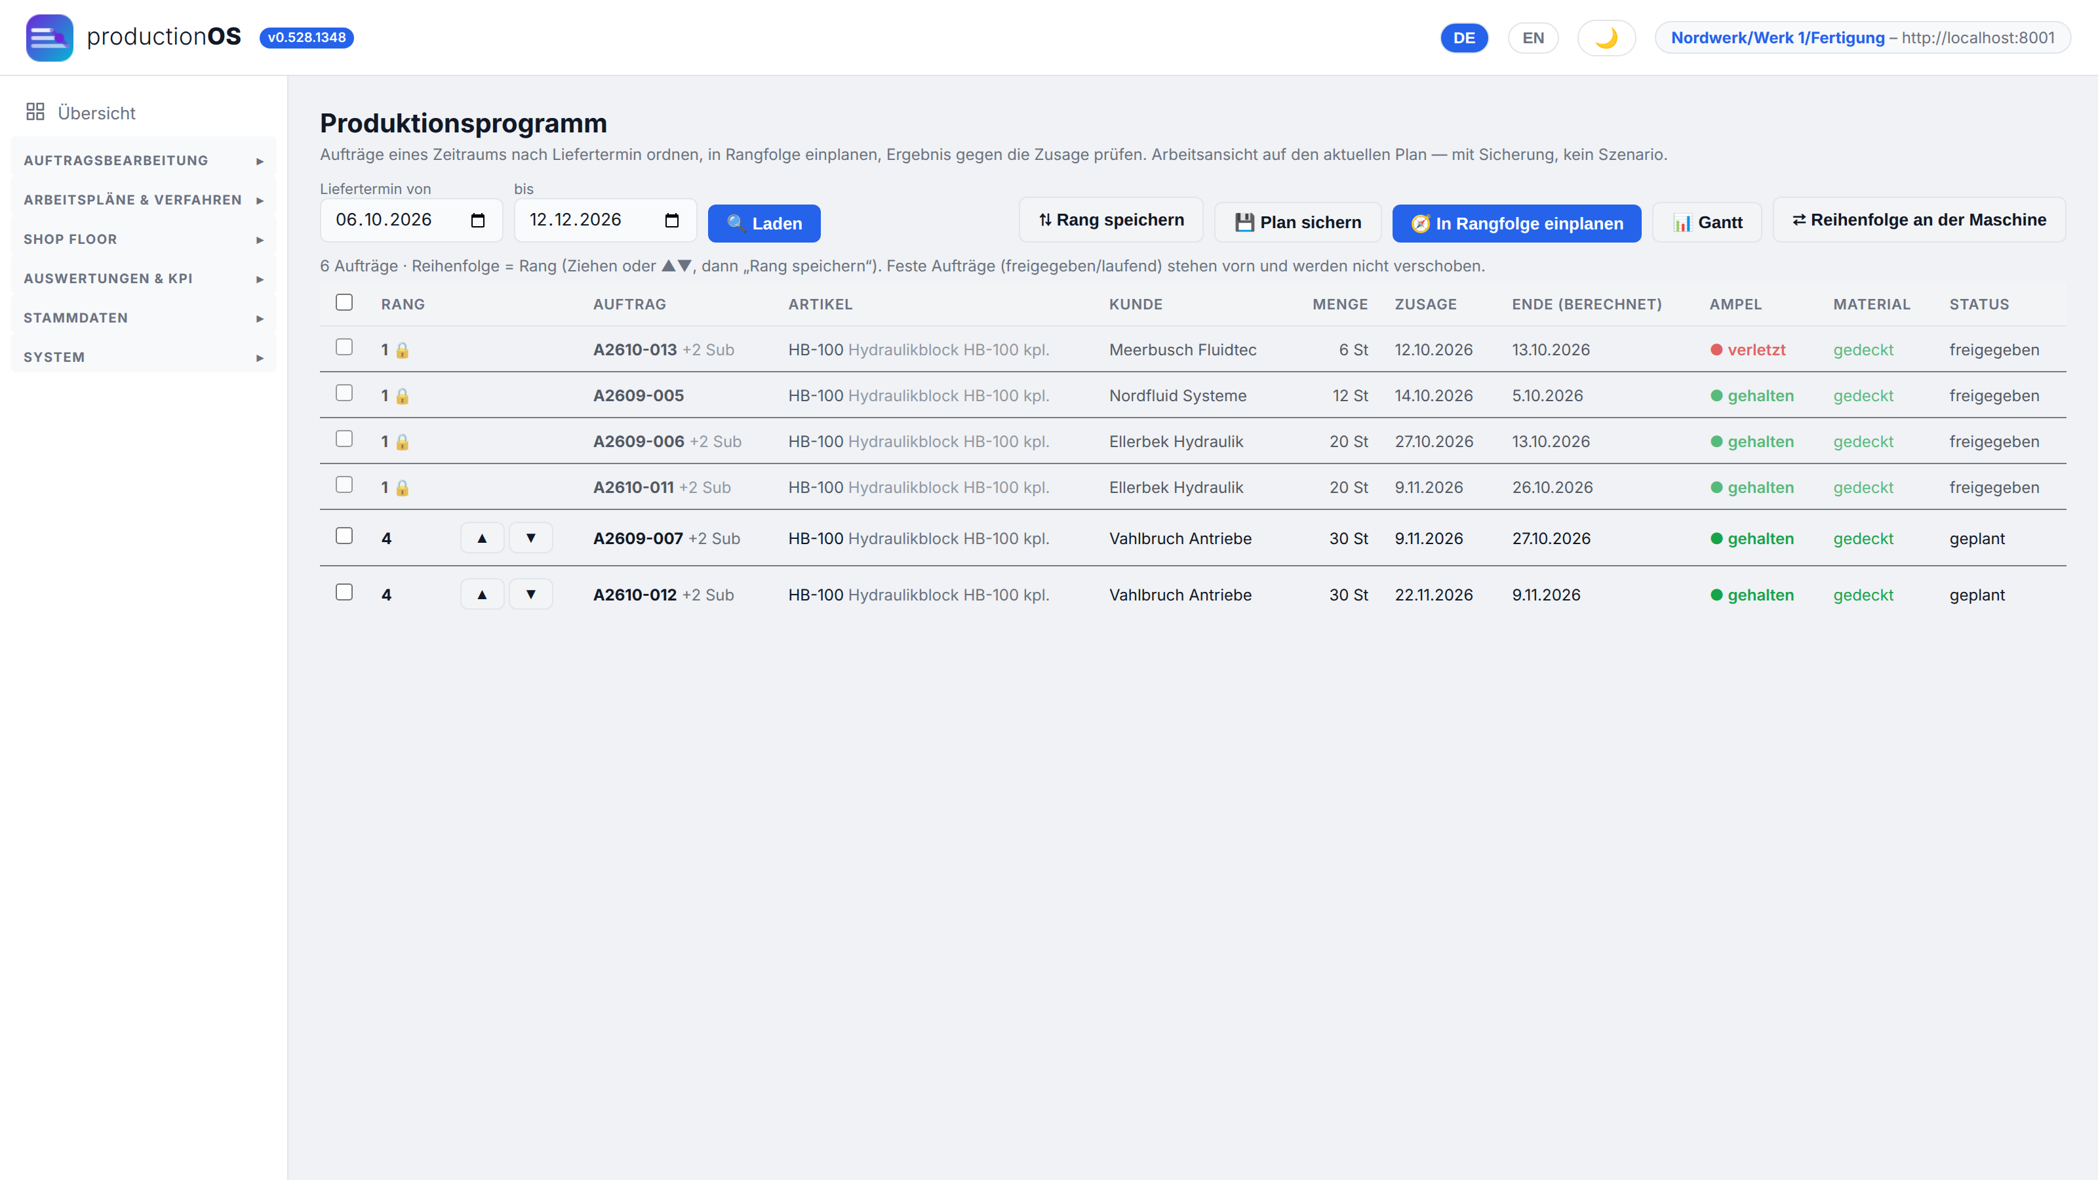Open the Übersicht grid icon
The width and height of the screenshot is (2098, 1180).
(35, 112)
